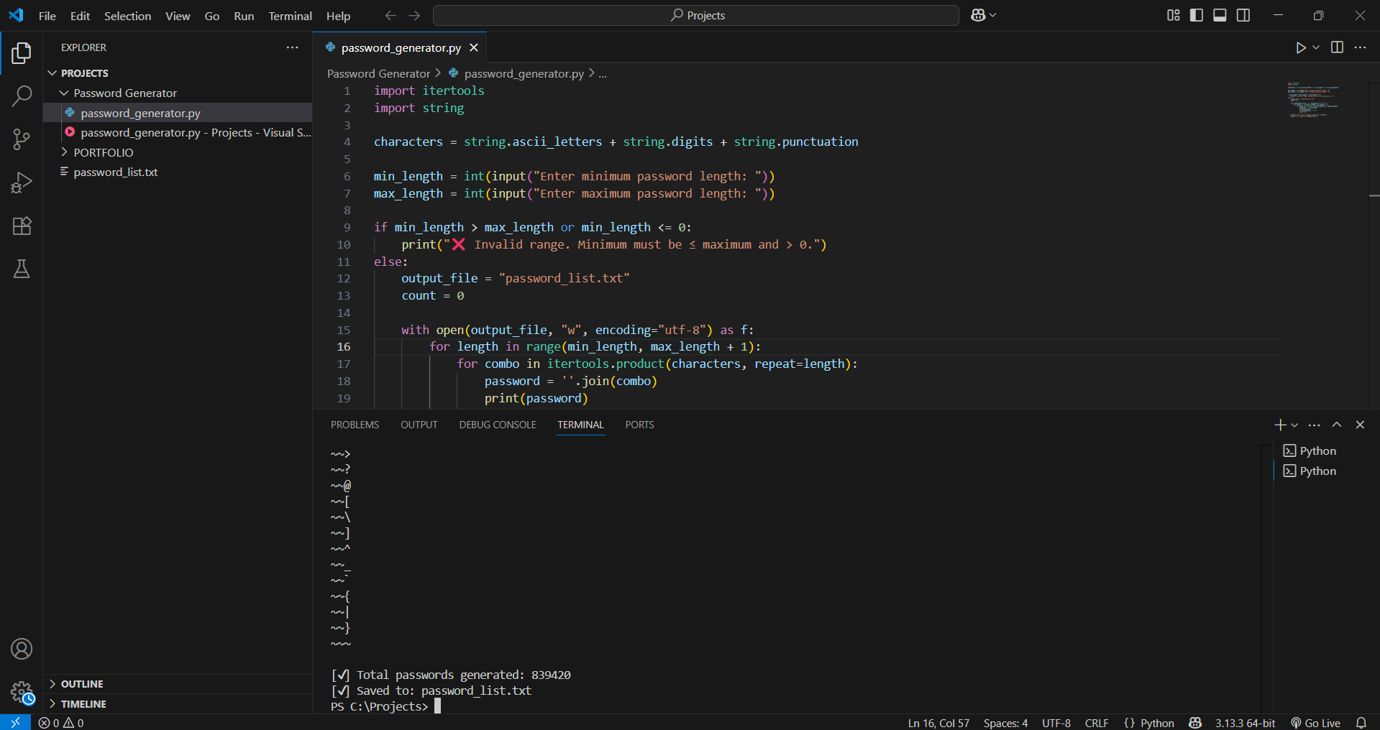Open the remote window status icon

pyautogui.click(x=15, y=722)
